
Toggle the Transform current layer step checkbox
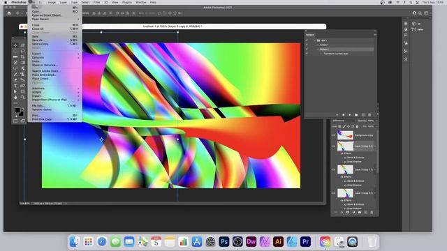(x=307, y=54)
